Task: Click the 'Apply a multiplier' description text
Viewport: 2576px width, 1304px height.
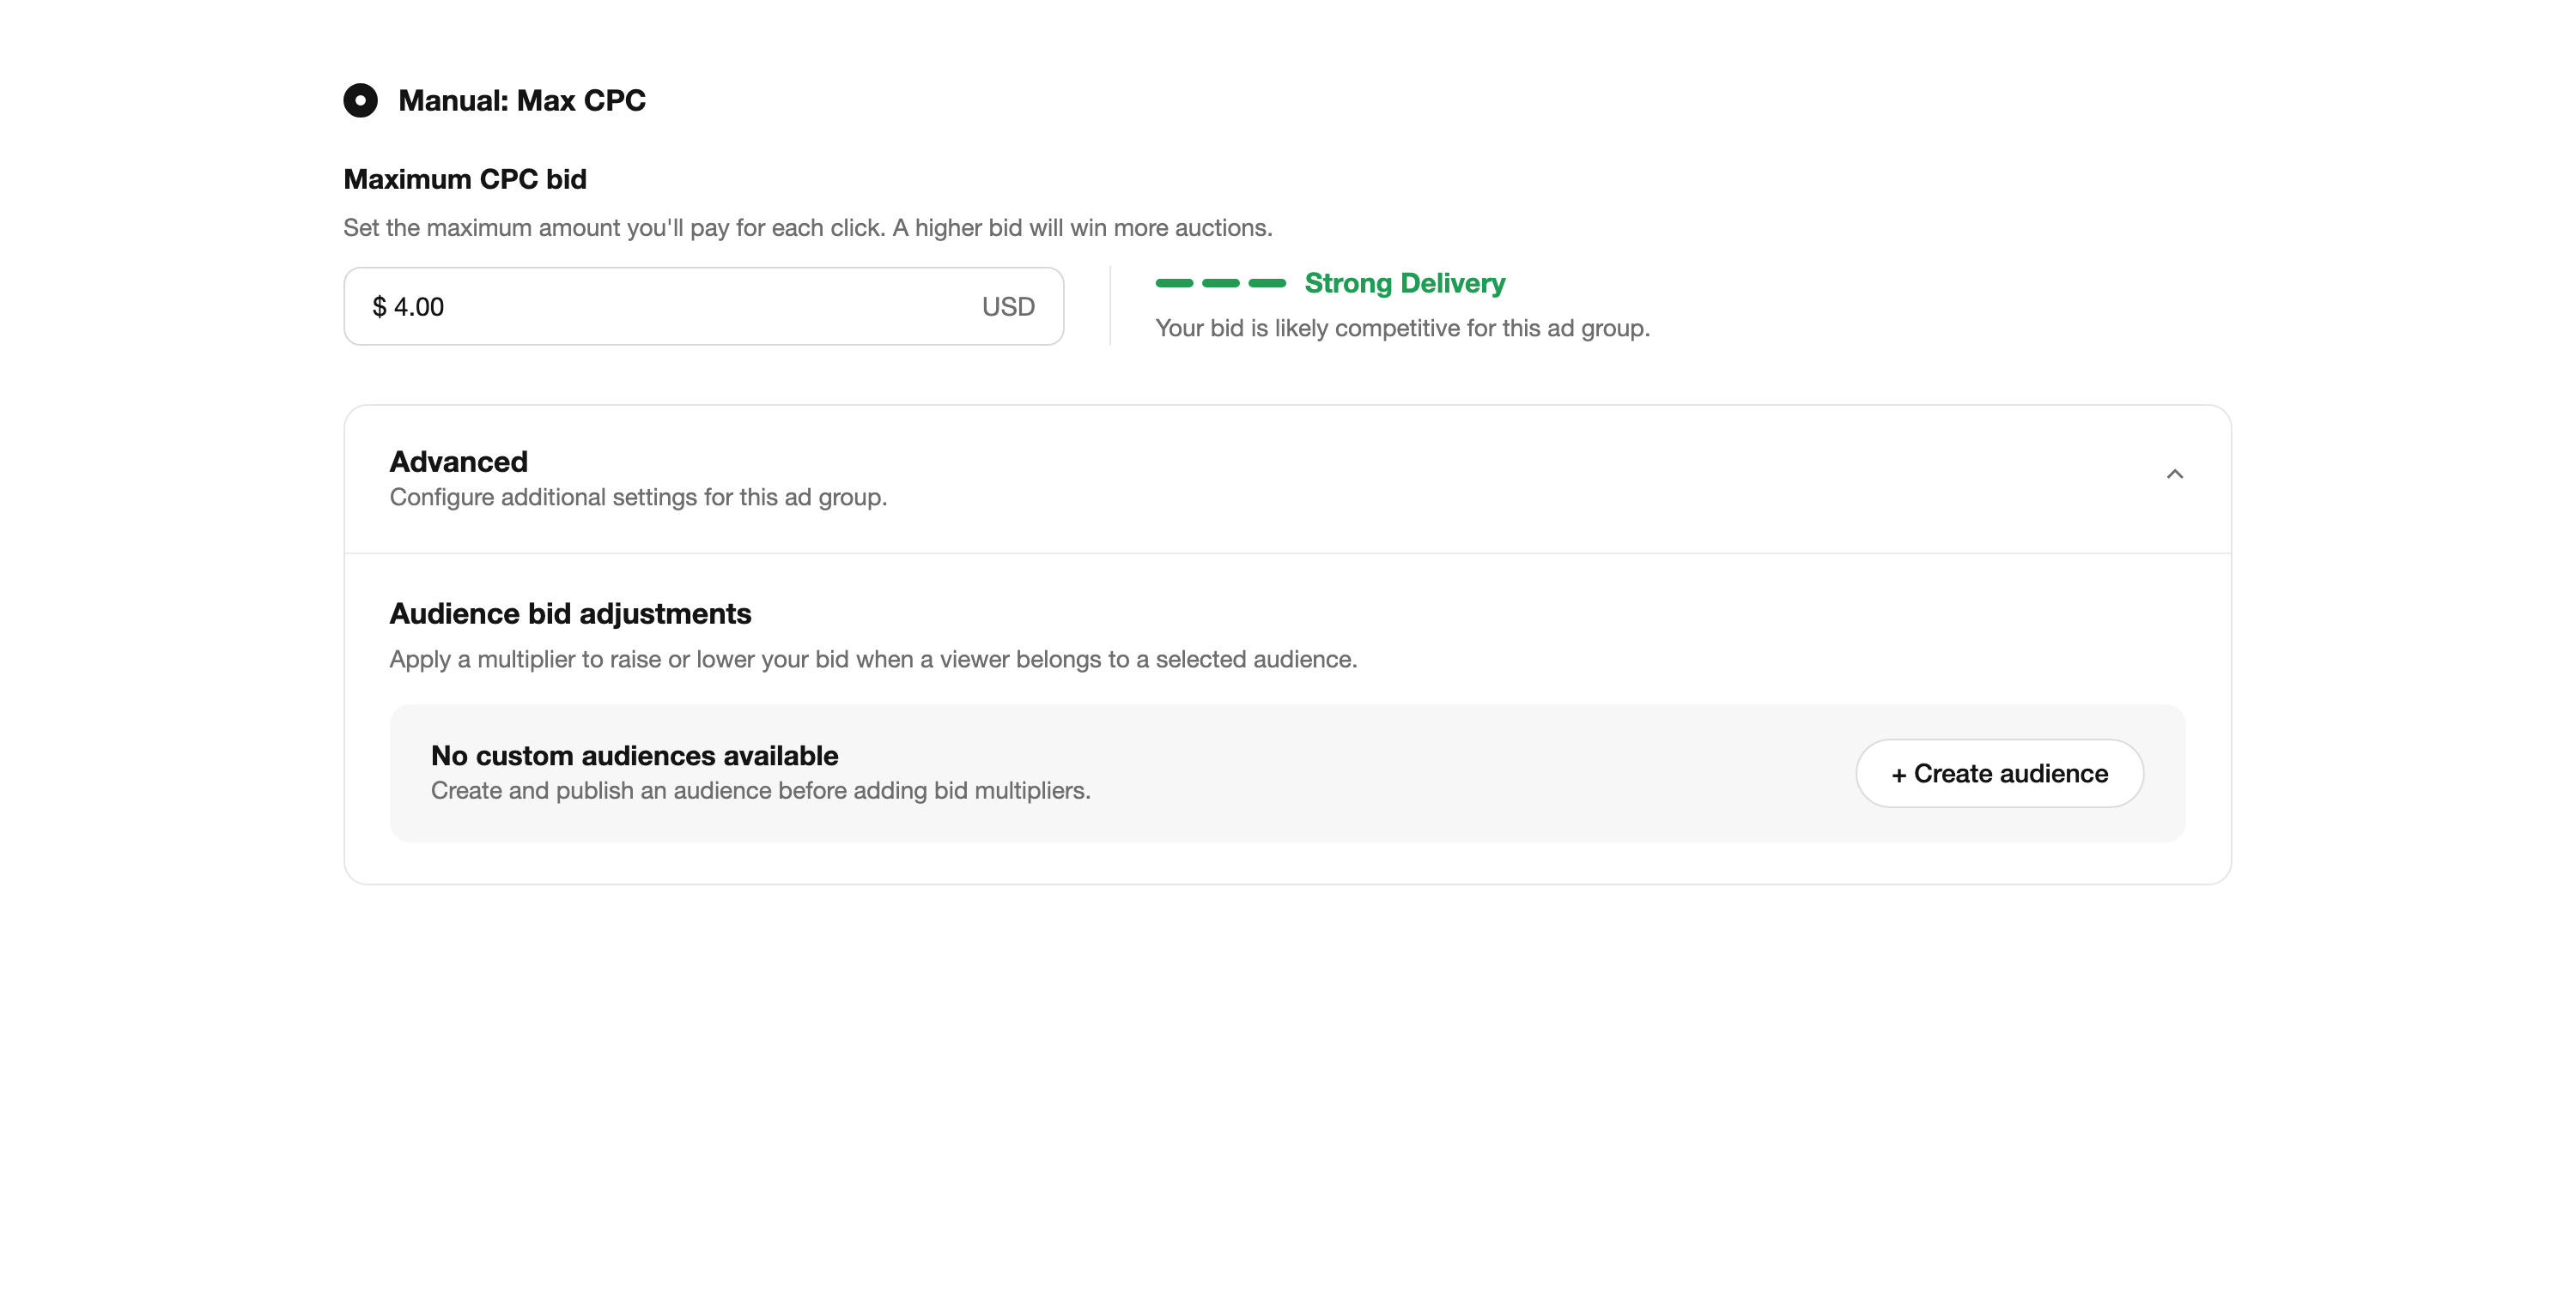Action: point(873,660)
